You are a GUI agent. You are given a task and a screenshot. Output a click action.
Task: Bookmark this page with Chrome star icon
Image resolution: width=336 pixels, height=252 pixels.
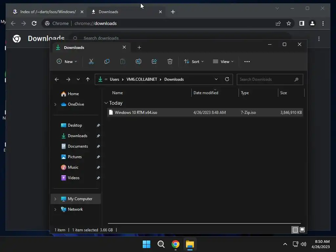[x=289, y=23]
